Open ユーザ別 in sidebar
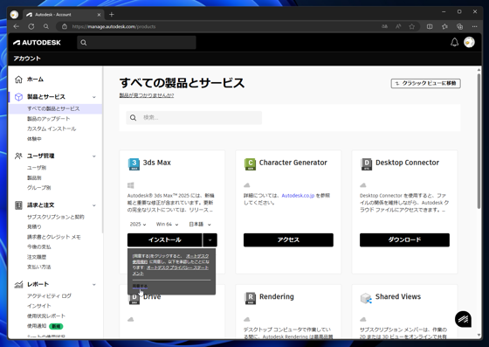489x347 pixels. pos(37,168)
